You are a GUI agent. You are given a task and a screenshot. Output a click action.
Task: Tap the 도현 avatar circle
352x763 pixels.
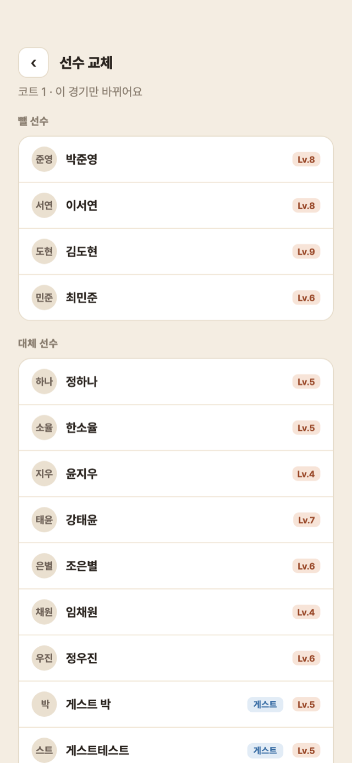pos(44,252)
